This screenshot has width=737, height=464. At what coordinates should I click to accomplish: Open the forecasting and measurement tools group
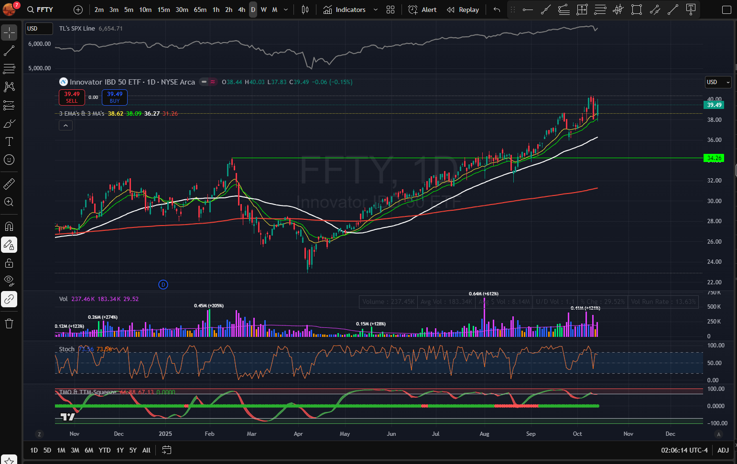[9, 105]
